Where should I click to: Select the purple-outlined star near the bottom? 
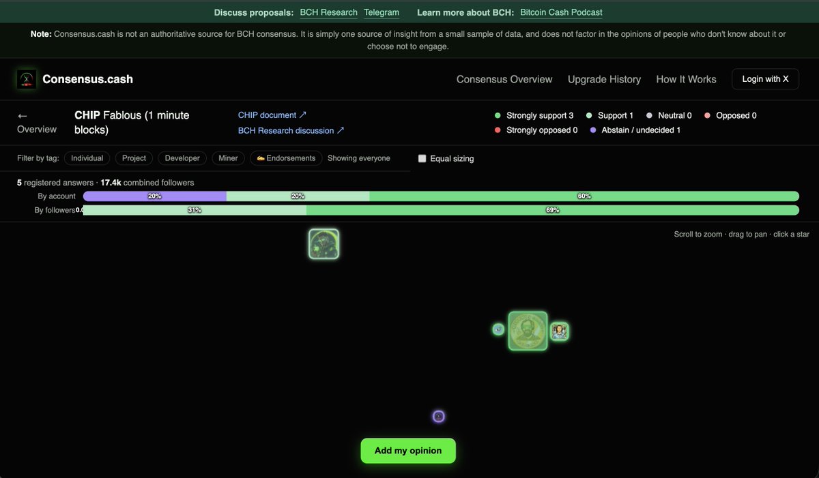click(x=439, y=416)
